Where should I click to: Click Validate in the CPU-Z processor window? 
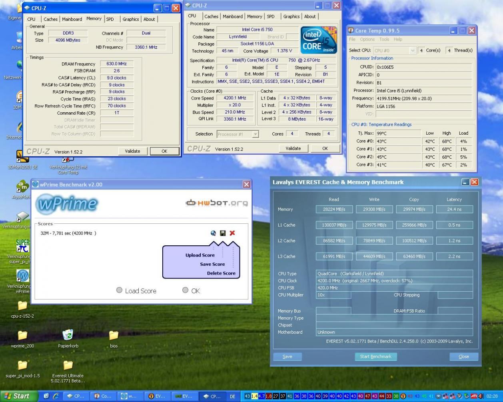point(293,148)
